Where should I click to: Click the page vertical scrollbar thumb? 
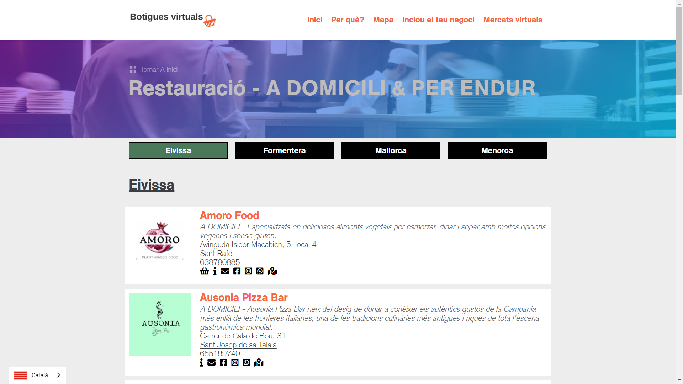(x=679, y=51)
